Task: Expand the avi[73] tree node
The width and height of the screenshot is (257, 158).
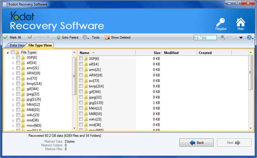Action: pyautogui.click(x=13, y=79)
